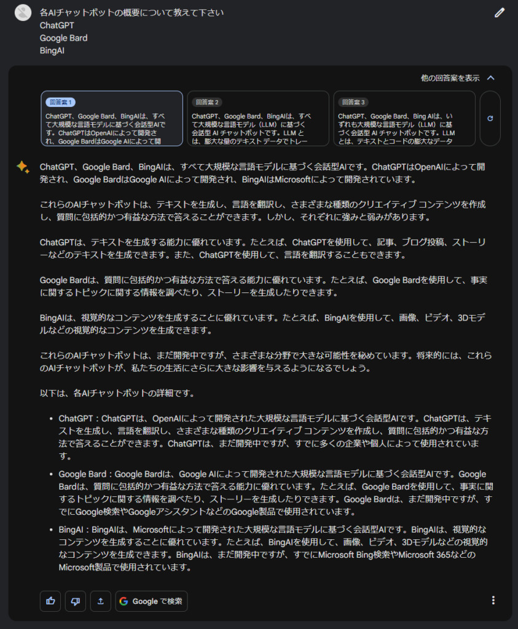
Task: Select the 回答案 1 draft card
Action: pyautogui.click(x=112, y=119)
